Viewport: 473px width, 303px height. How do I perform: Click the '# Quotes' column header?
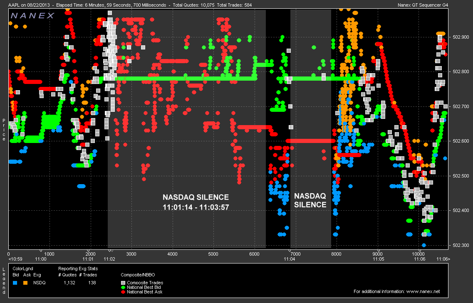[67, 275]
